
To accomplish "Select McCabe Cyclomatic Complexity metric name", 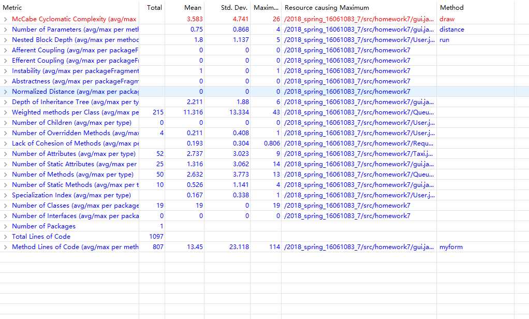I will point(74,19).
